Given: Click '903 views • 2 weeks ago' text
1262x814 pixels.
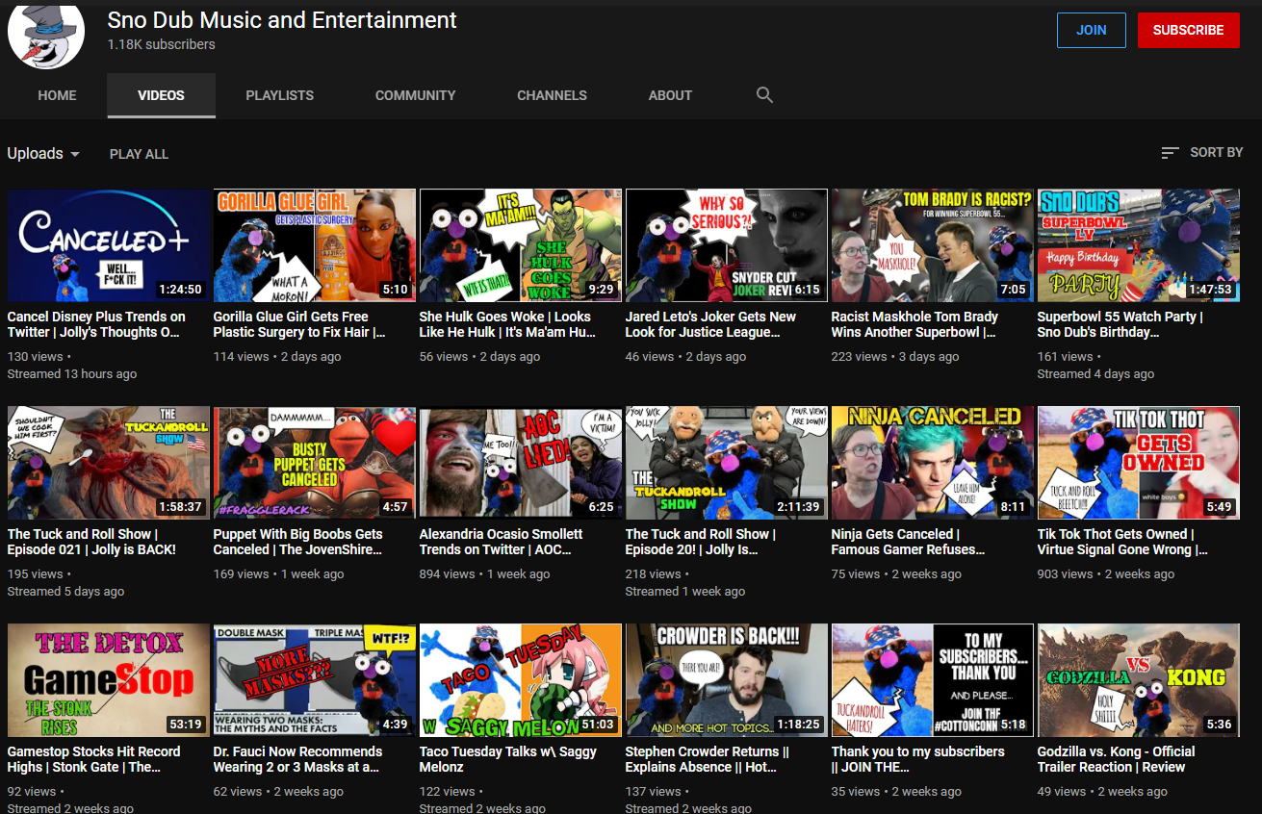Looking at the screenshot, I should [1106, 573].
